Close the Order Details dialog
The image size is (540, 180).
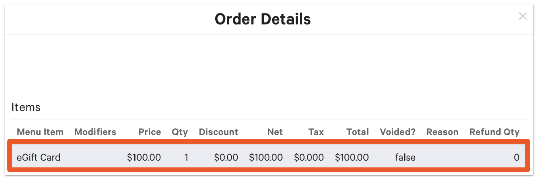click(523, 16)
